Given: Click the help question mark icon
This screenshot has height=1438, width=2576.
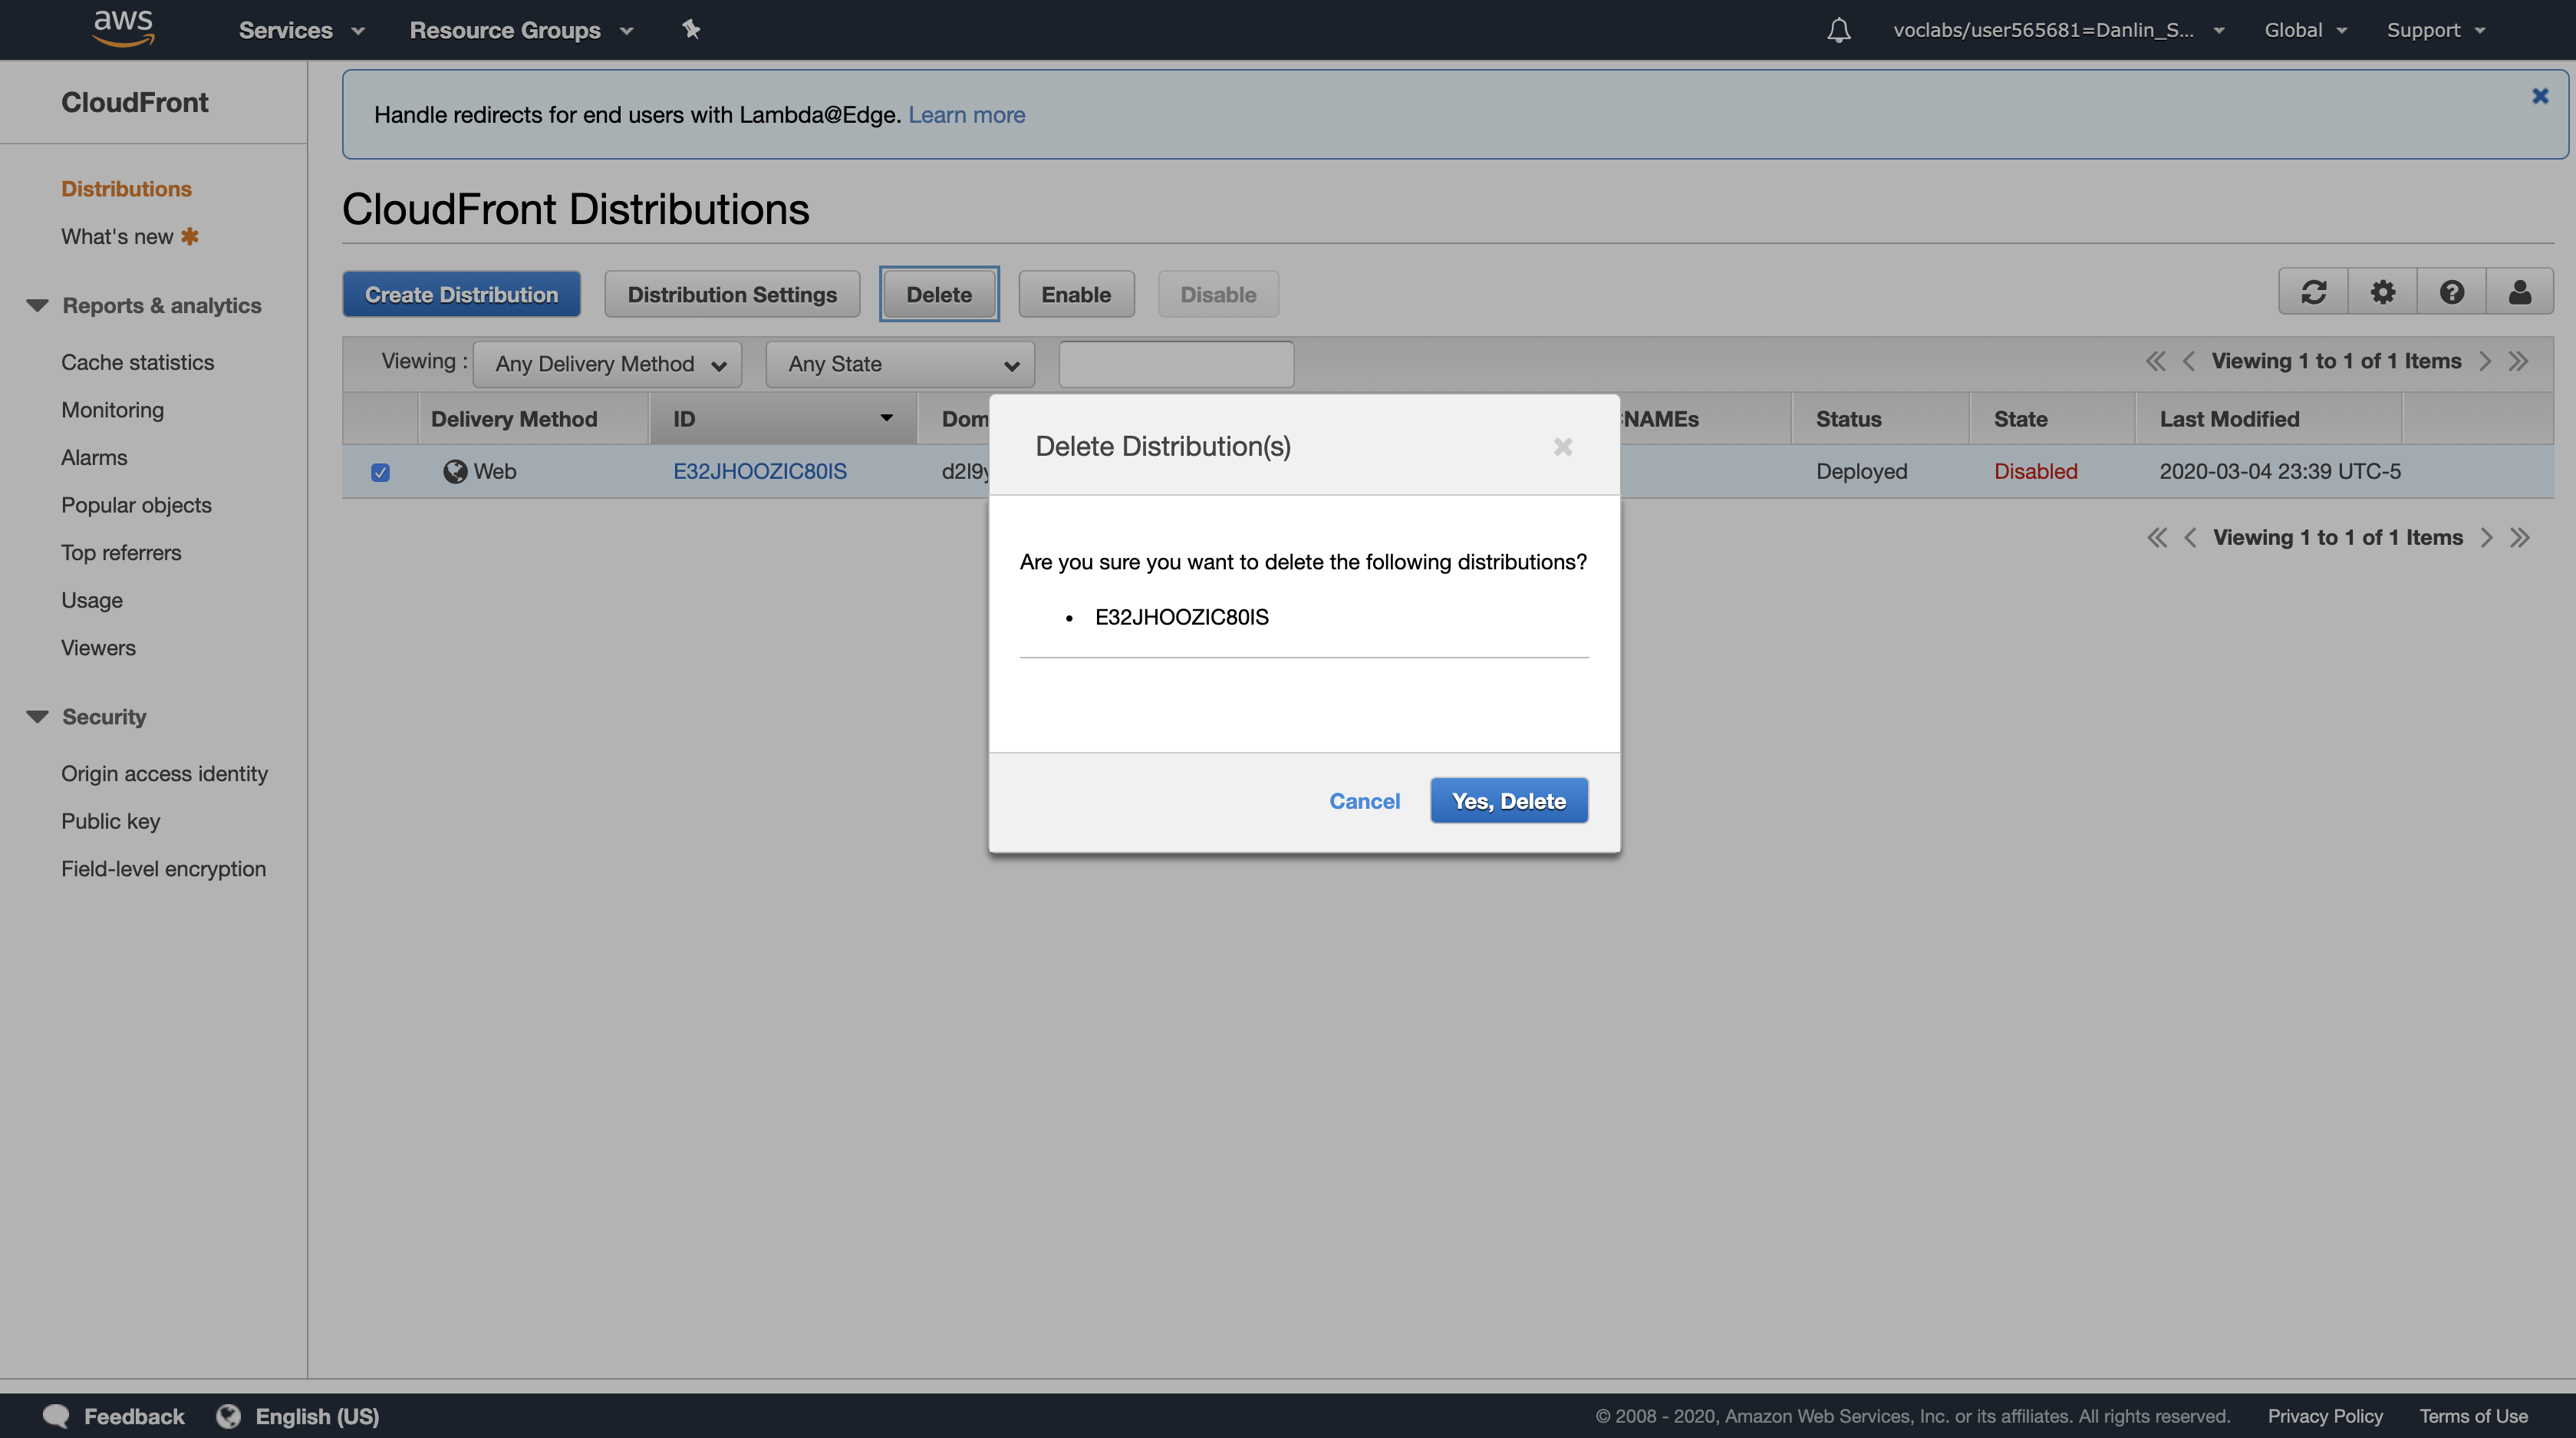Looking at the screenshot, I should point(2451,292).
